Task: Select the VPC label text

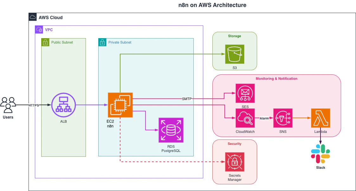Action: (49, 30)
